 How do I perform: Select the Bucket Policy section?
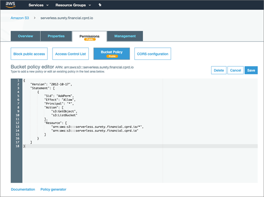(x=112, y=54)
